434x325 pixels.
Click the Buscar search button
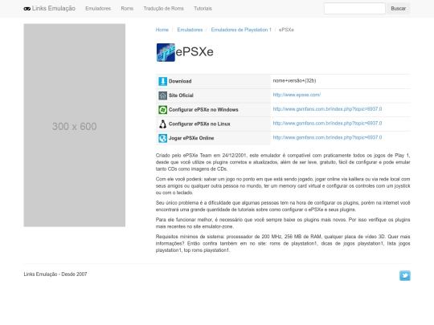click(399, 9)
